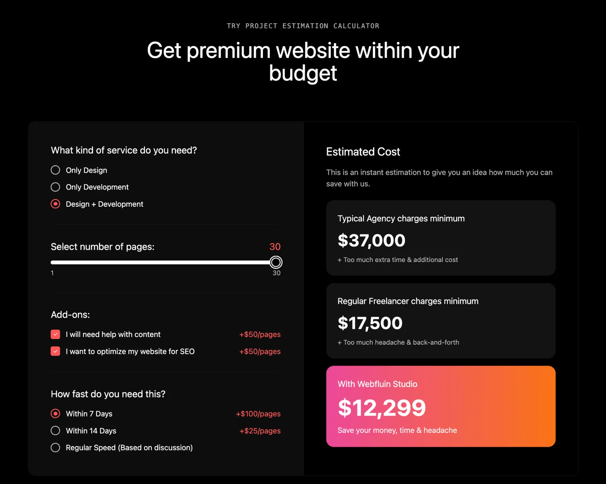Click the "+$100/pages" label for 7-day speed
The image size is (606, 484).
[258, 414]
